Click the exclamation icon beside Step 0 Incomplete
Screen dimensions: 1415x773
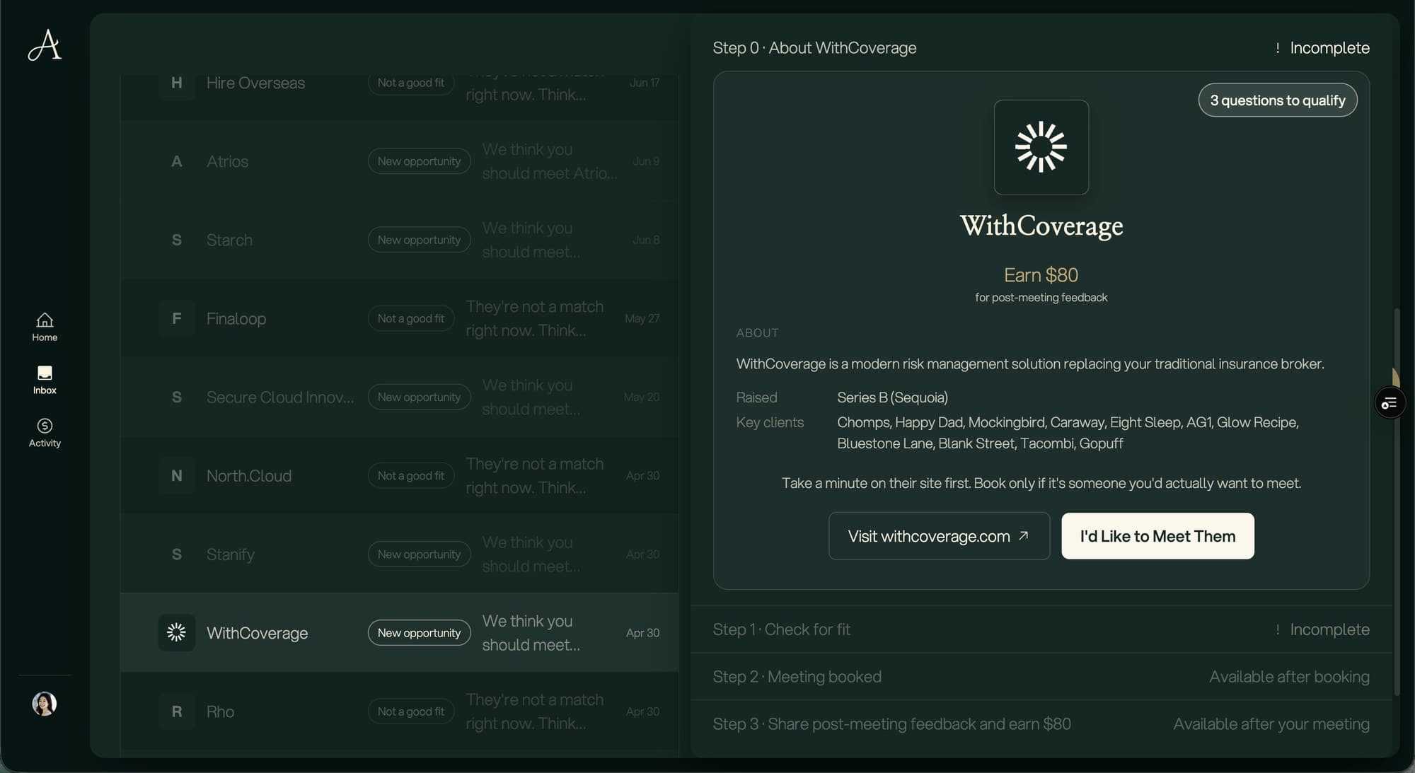pos(1277,47)
